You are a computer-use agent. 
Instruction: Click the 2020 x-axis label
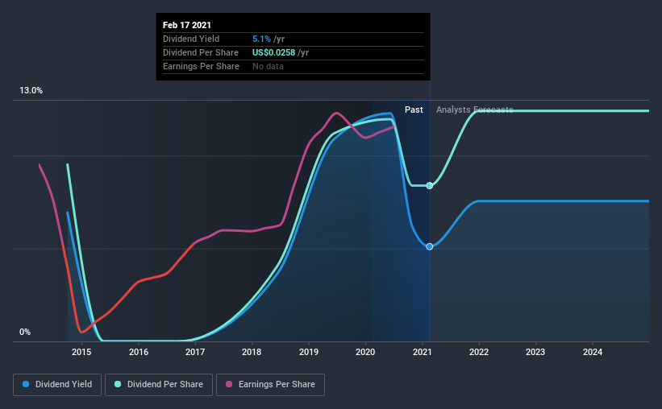coord(365,352)
